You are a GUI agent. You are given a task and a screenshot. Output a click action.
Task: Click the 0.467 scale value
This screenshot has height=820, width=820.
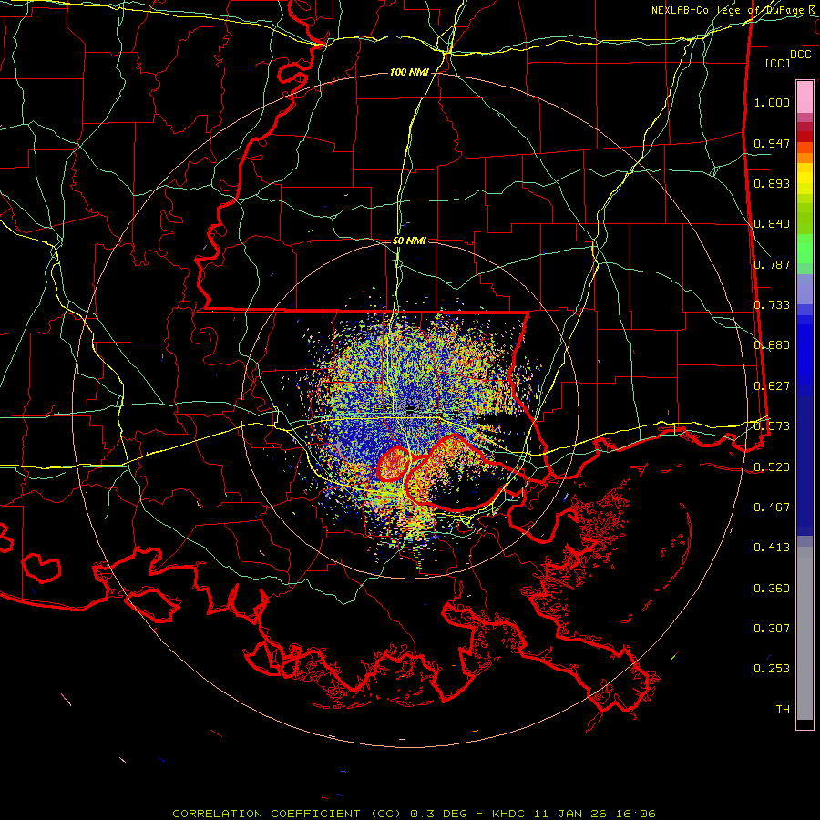click(x=772, y=507)
